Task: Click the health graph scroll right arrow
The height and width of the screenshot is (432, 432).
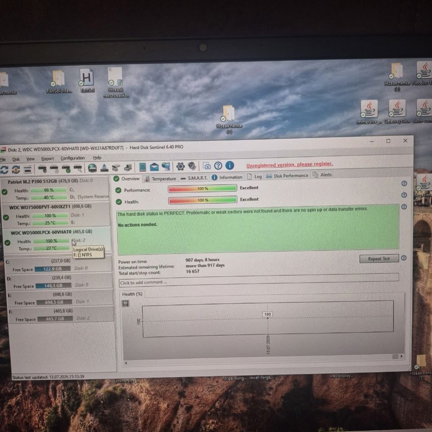Action: point(402,356)
